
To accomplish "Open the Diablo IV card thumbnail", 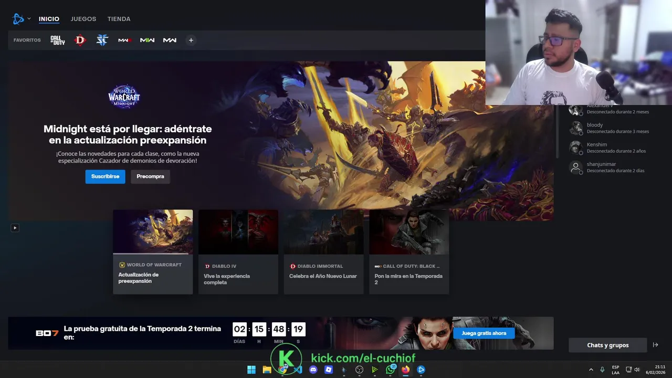I will tap(238, 232).
